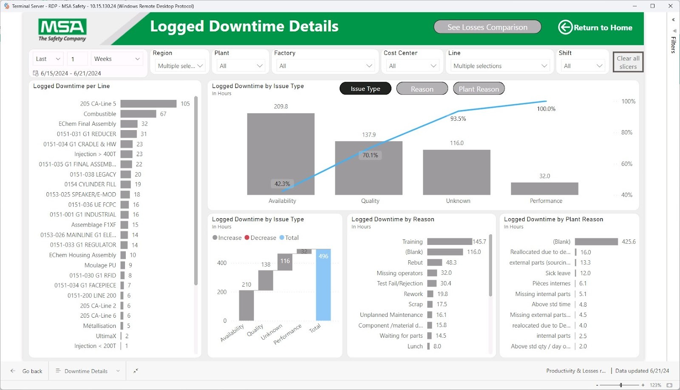
Task: Switch the chart to Plant Reason view
Action: (x=479, y=88)
